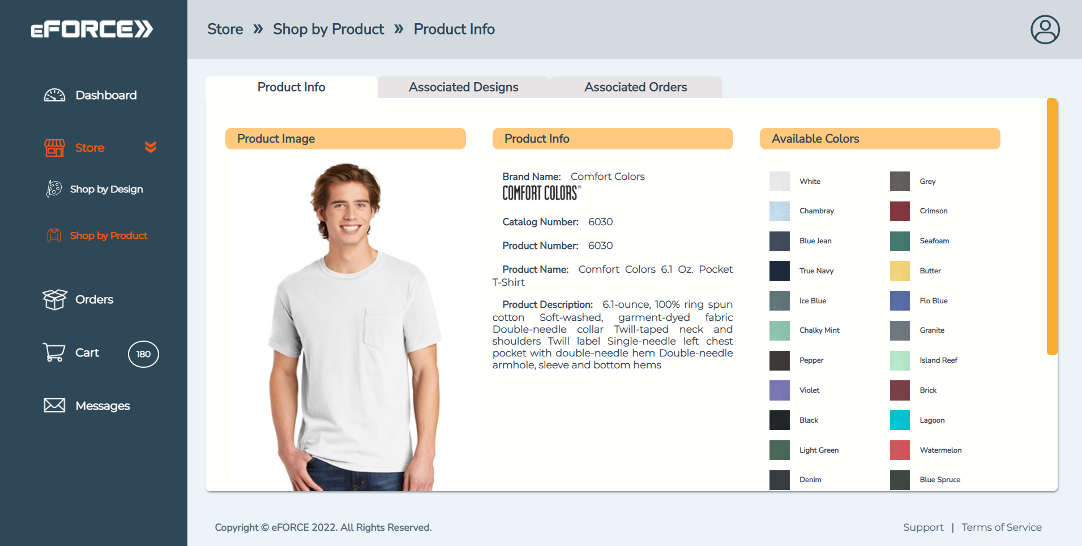Open the user profile account icon
This screenshot has height=546, width=1082.
1045,29
